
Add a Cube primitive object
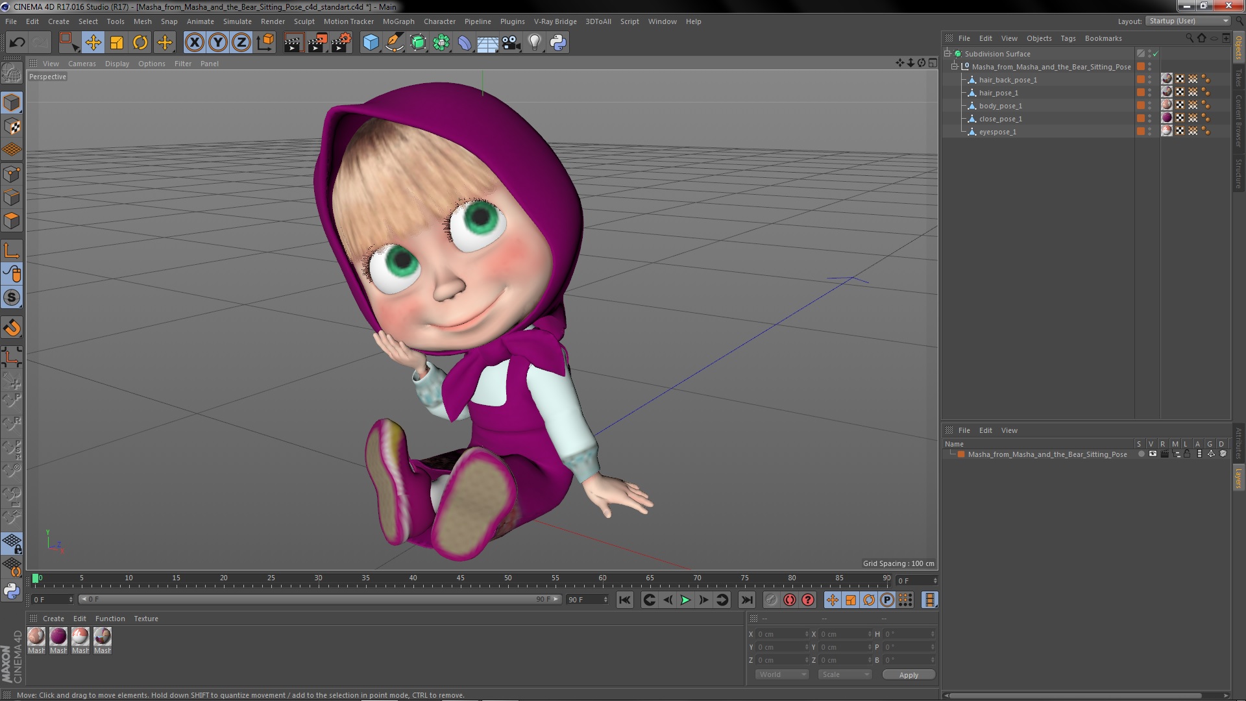click(x=371, y=43)
